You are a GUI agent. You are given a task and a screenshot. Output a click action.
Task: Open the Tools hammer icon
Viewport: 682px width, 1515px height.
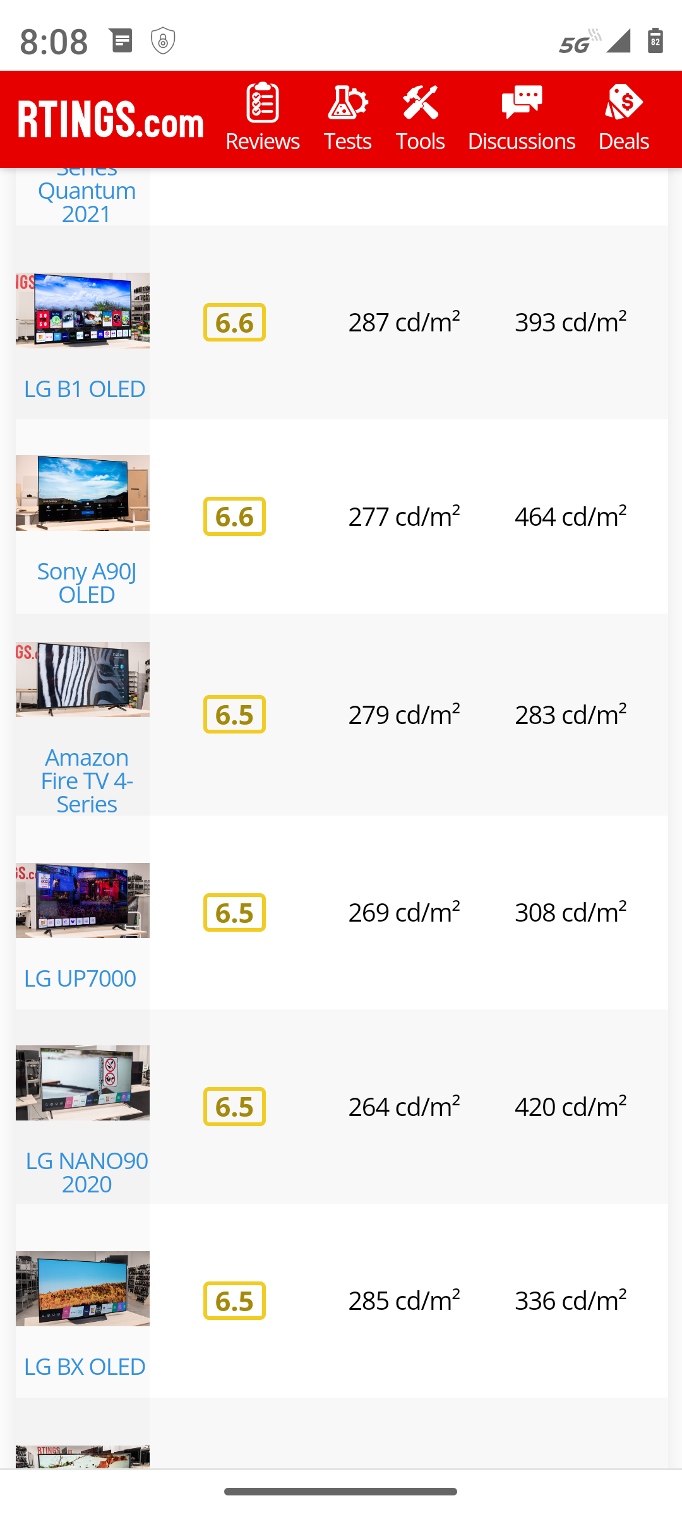coord(420,102)
